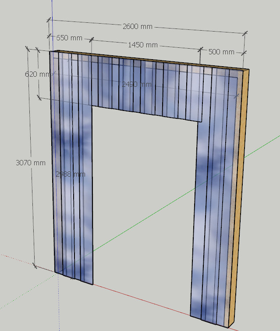
Task: Select the 3070 mm height dimension label
Action: 31,163
